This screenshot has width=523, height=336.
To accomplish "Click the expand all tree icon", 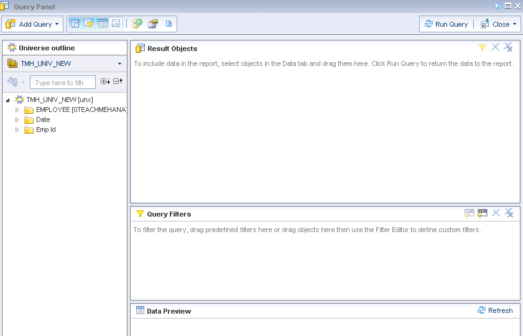I will (105, 81).
